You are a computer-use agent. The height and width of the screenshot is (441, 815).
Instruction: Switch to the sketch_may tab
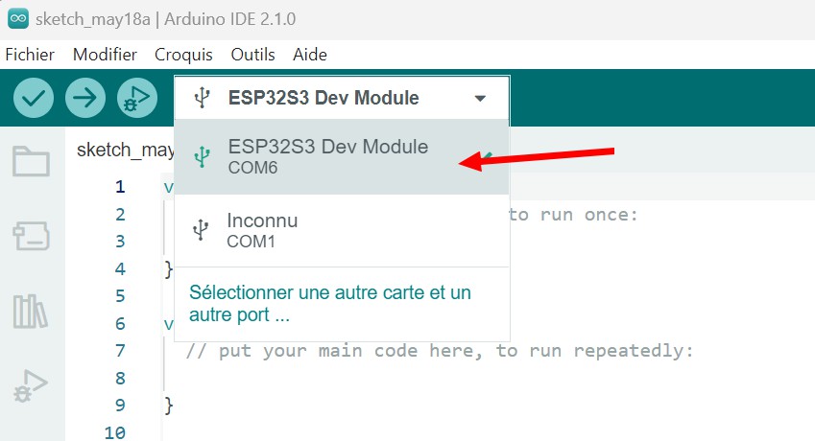pos(125,150)
